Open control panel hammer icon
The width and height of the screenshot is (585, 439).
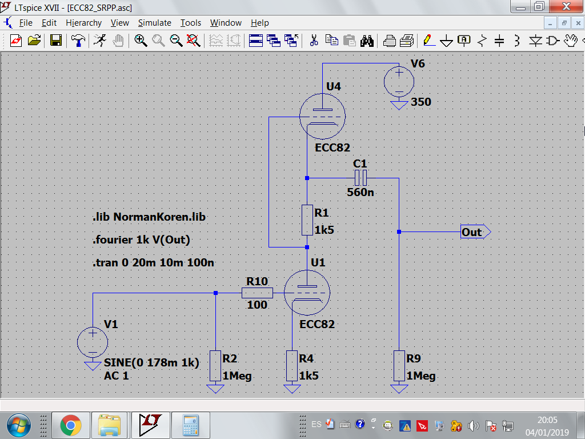[78, 41]
